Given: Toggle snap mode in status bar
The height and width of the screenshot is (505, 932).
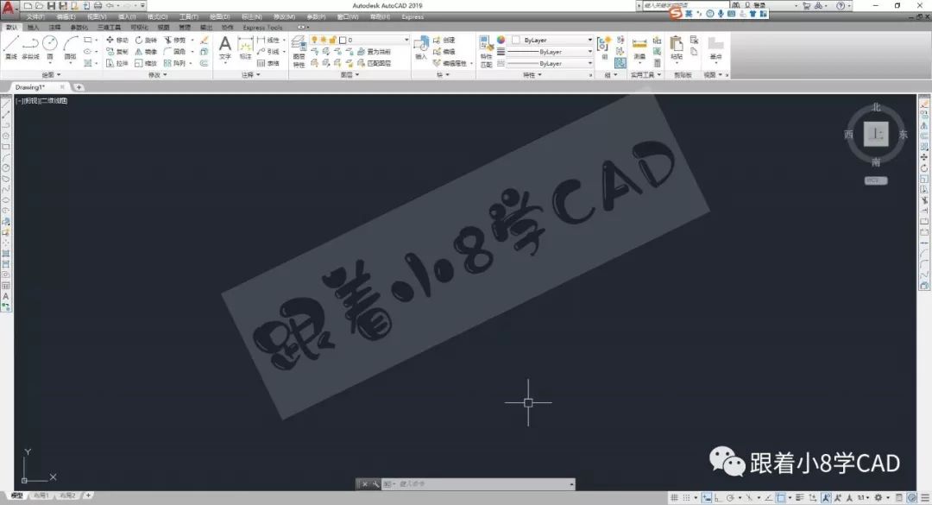Looking at the screenshot, I should tap(687, 497).
